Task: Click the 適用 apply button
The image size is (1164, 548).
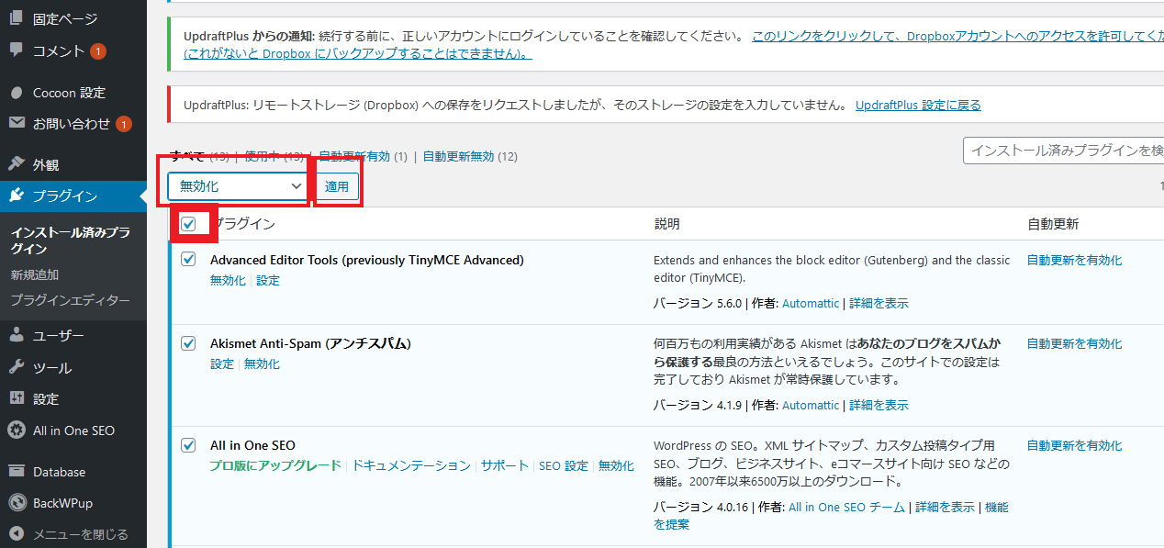Action: click(x=337, y=186)
